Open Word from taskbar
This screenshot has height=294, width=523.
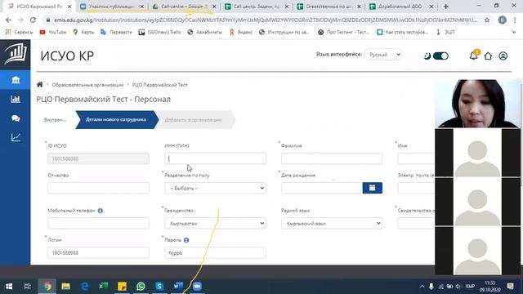(x=178, y=287)
